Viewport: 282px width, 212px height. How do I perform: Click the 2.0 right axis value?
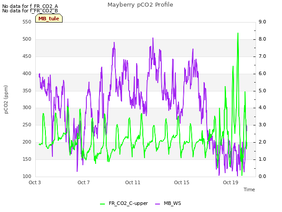click(262, 142)
